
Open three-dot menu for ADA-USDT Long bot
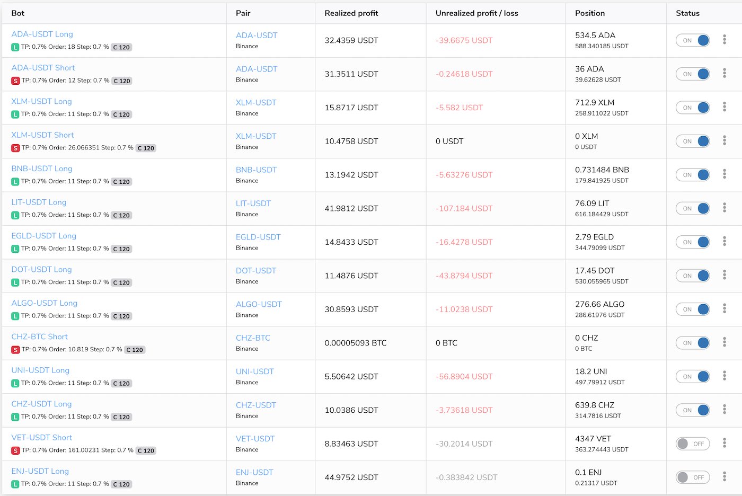(x=724, y=40)
